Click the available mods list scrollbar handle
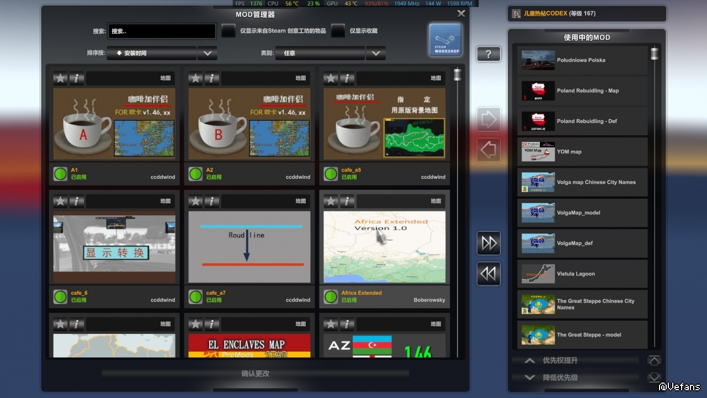Viewport: 707px width, 398px height. click(x=457, y=75)
